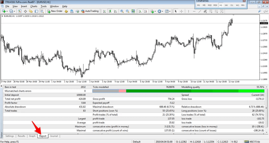The width and height of the screenshot is (269, 143).
Task: Select the horizontal line tool
Action: tap(194, 11)
